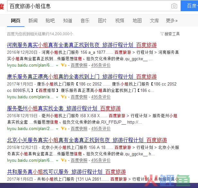Viewport: 198px width, 188px height.
Task: Click the V3 badge of the 河南服务 result
Action: point(64,65)
